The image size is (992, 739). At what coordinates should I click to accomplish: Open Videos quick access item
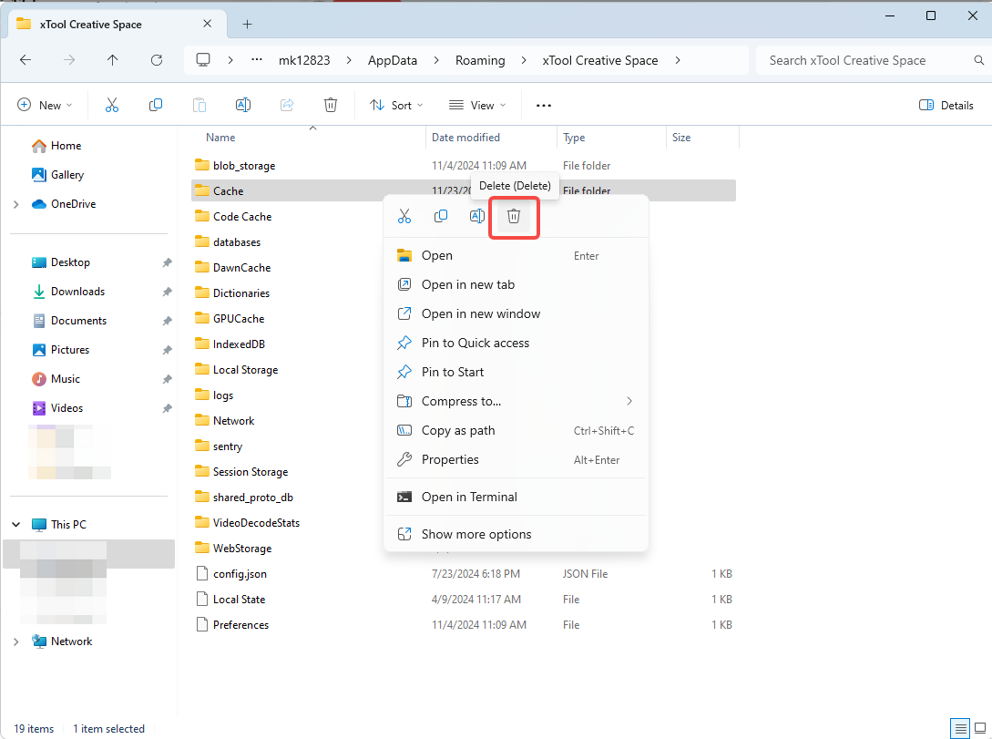[x=57, y=407]
